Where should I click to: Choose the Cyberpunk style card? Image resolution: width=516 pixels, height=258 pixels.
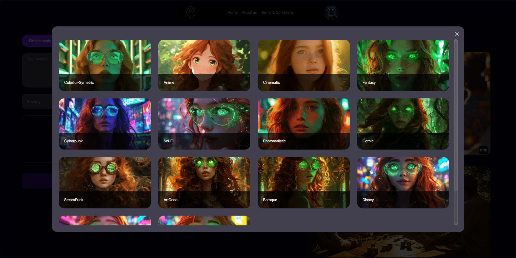pos(105,124)
